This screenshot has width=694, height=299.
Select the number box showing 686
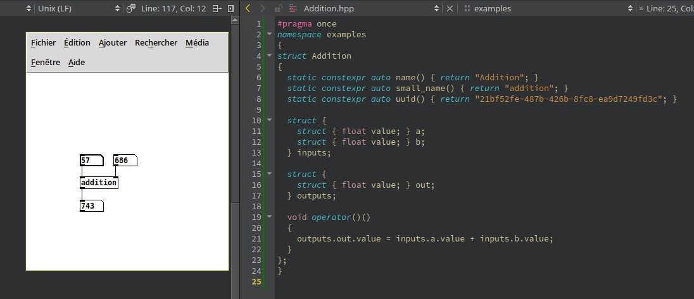125,161
